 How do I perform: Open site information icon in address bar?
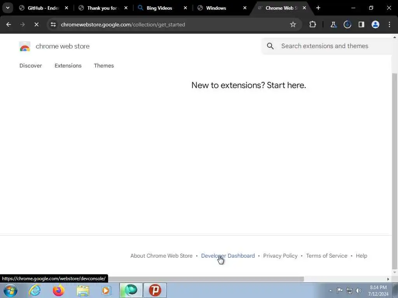click(x=53, y=24)
